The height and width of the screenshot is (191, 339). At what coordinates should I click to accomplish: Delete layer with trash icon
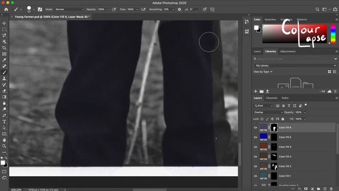click(331, 189)
